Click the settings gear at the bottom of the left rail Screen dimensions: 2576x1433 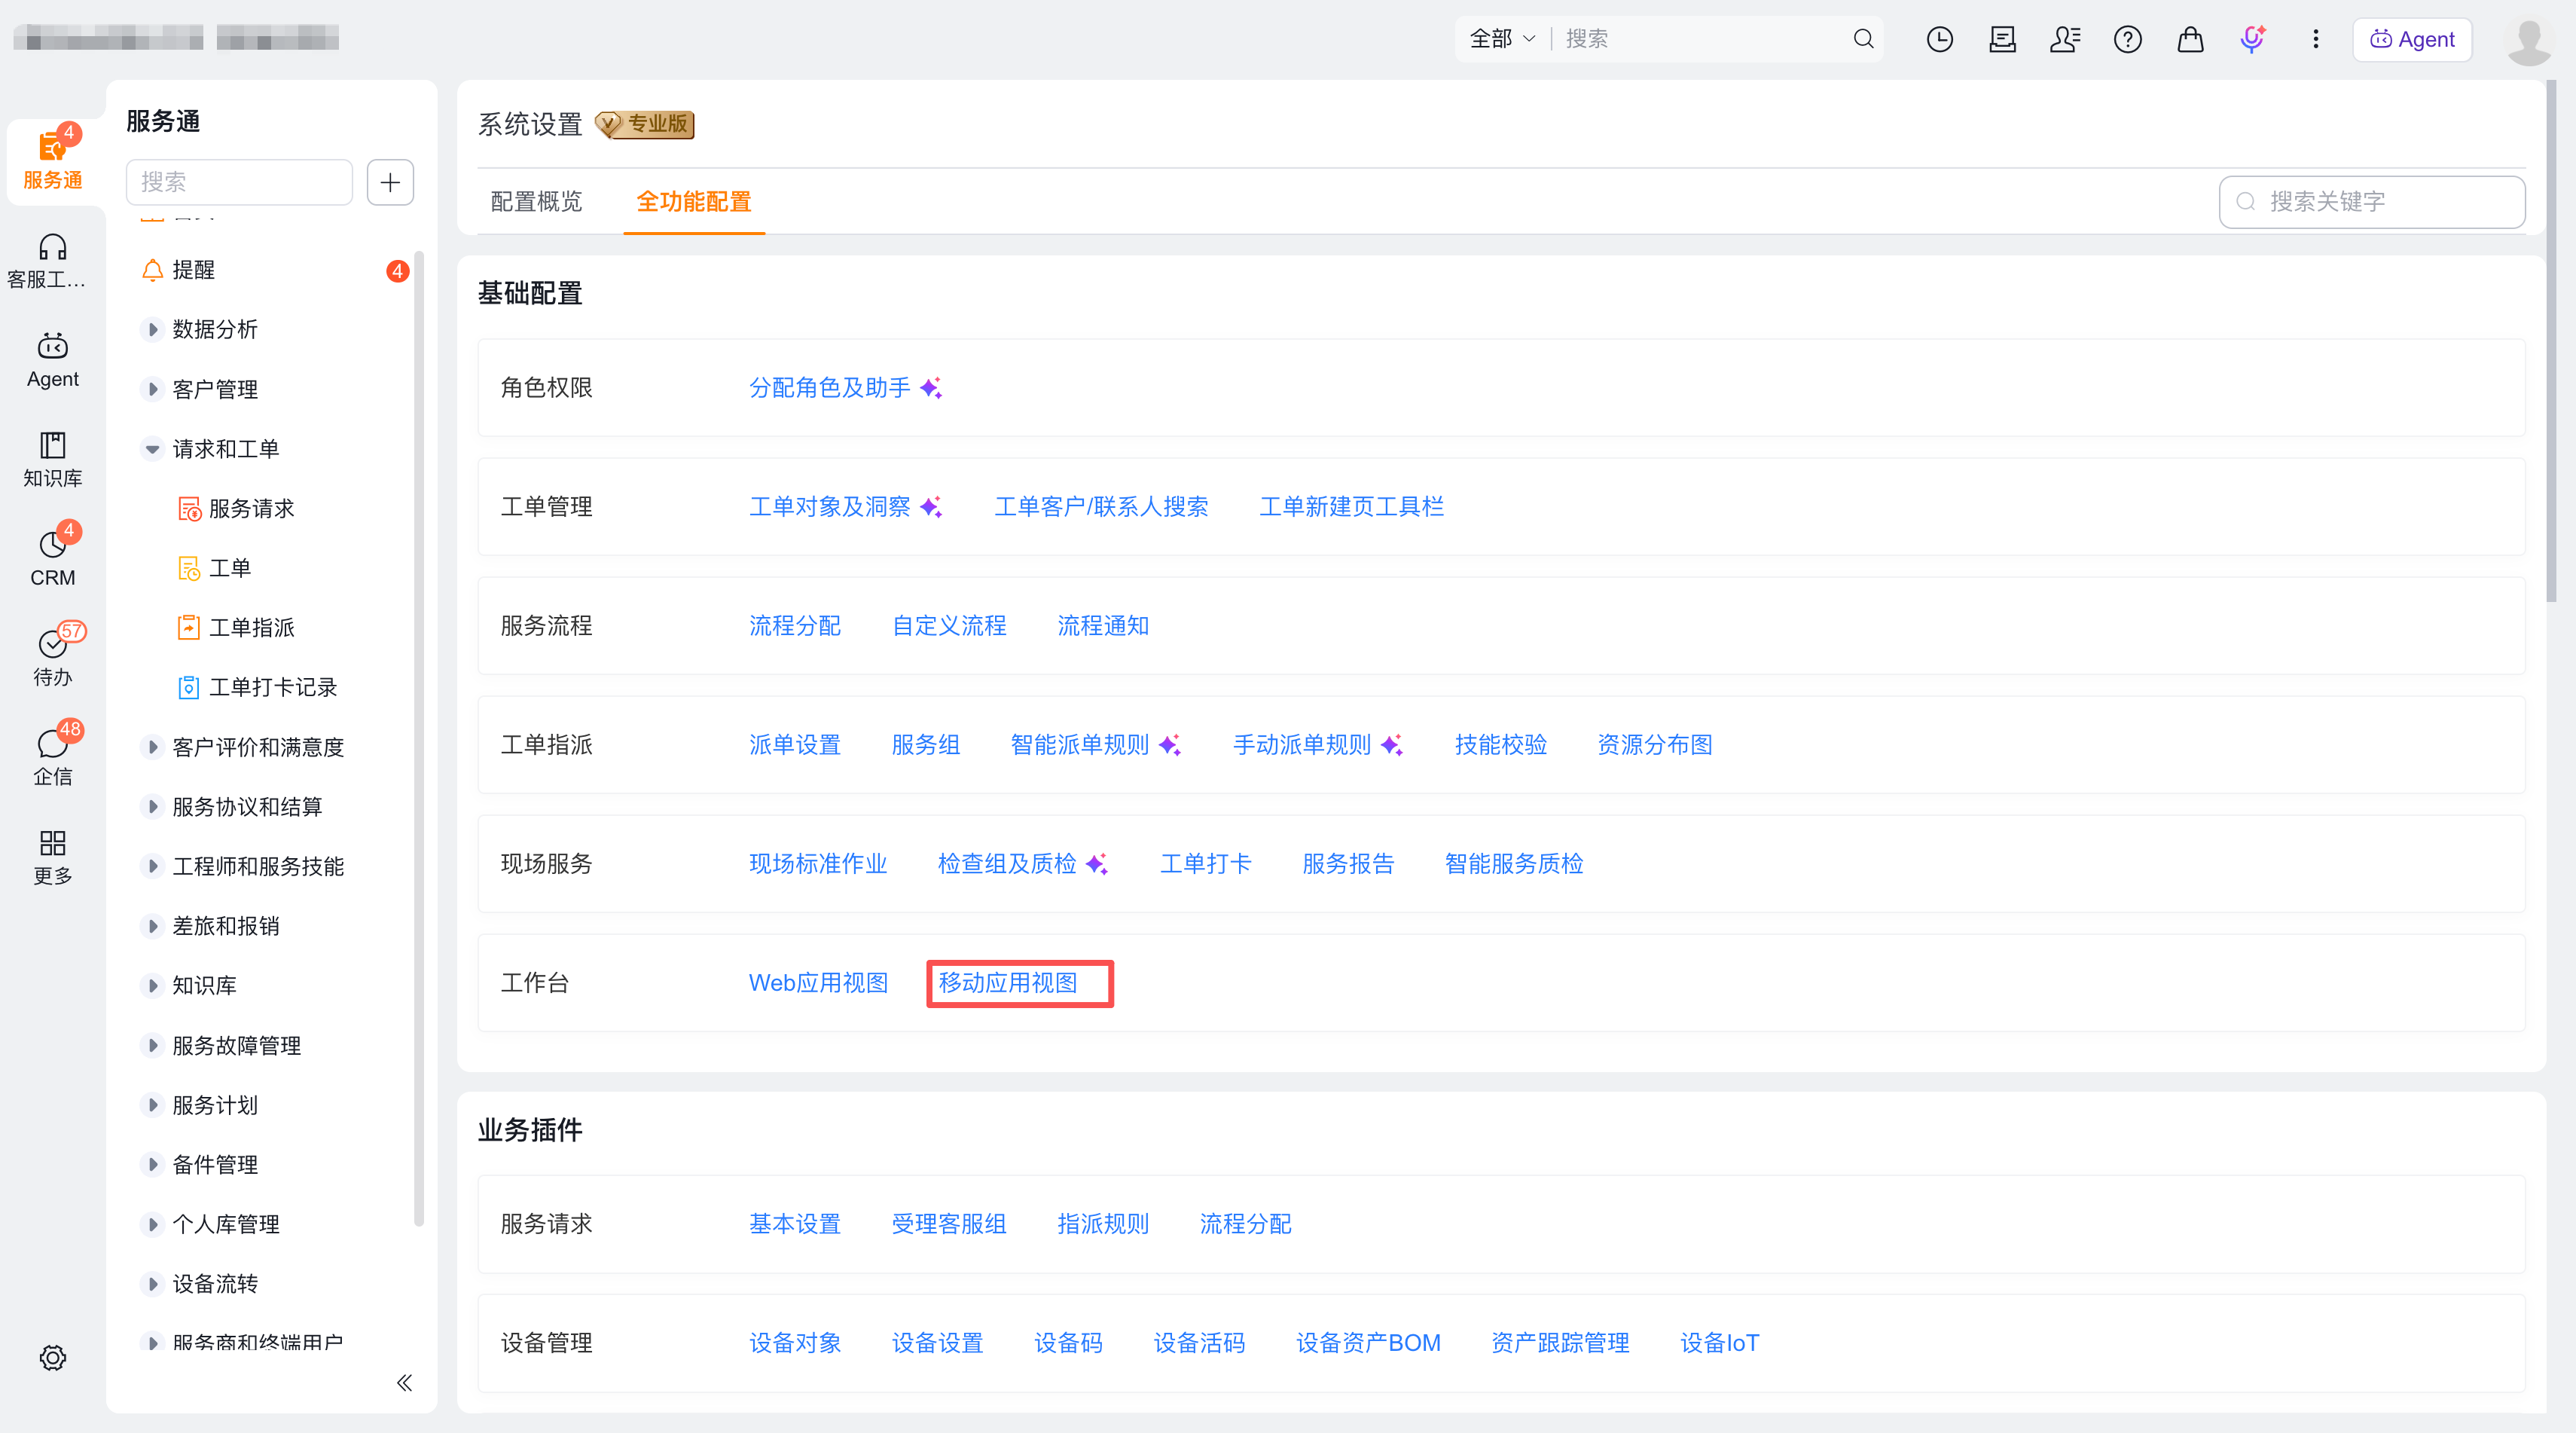click(52, 1356)
